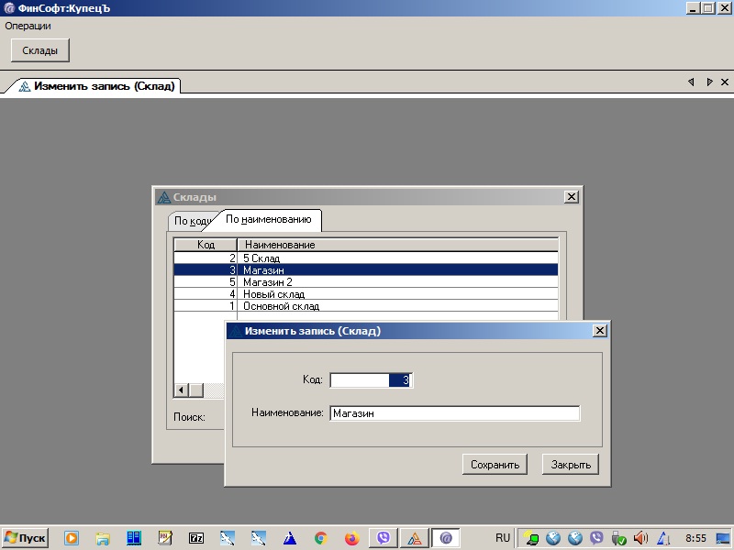Open Firefox from the quick launch bar
The image size is (734, 550).
(x=351, y=538)
